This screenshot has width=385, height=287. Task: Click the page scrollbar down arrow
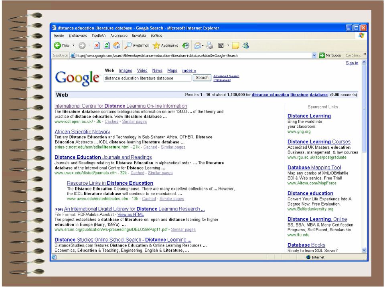pos(364,250)
